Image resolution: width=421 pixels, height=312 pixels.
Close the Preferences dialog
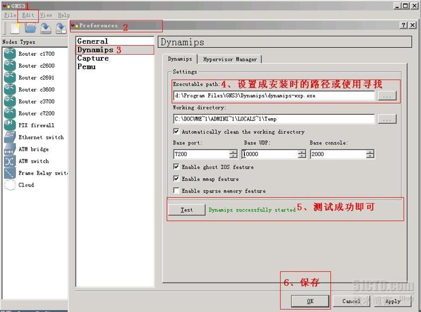[x=412, y=25]
